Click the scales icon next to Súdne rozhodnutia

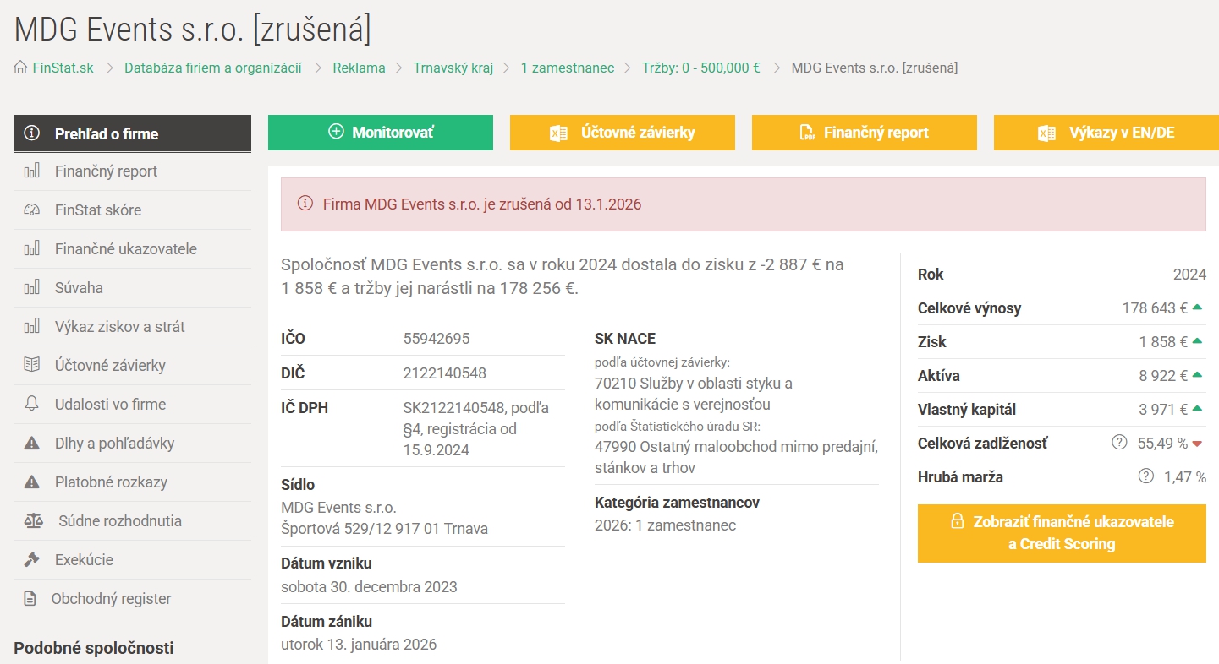coord(34,520)
